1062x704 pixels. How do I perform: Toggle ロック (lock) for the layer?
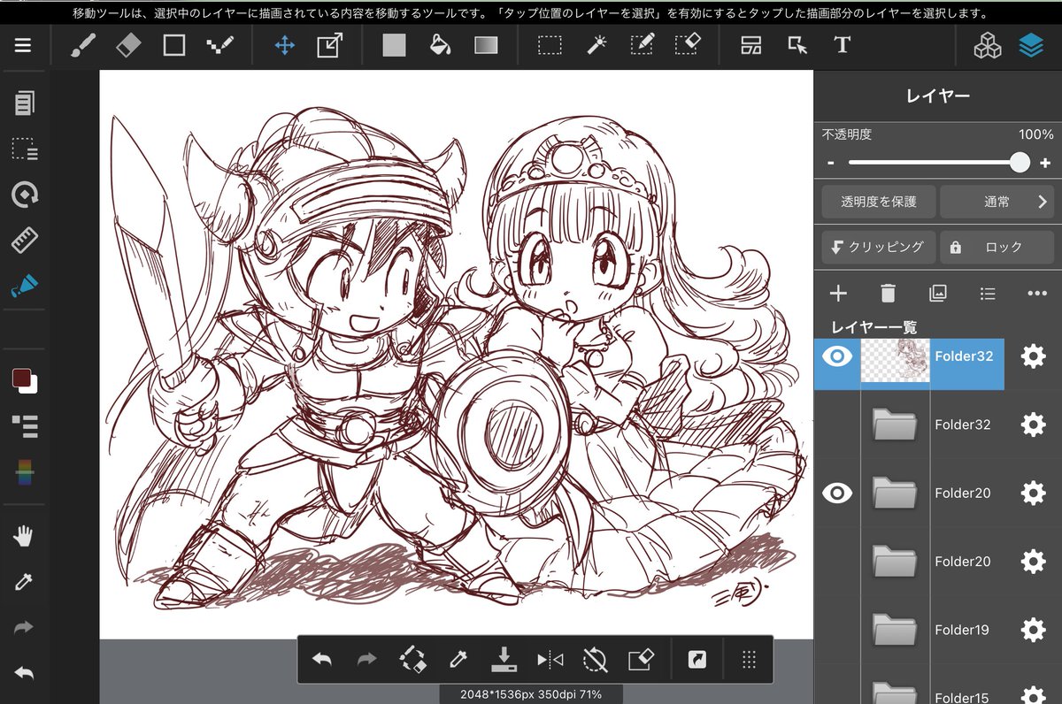tap(996, 248)
